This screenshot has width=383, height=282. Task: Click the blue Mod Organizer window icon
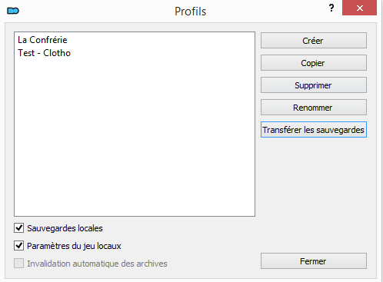tap(13, 11)
